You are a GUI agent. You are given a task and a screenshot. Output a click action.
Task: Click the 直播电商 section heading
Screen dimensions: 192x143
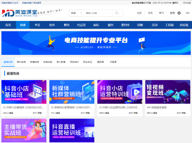pos(13,73)
